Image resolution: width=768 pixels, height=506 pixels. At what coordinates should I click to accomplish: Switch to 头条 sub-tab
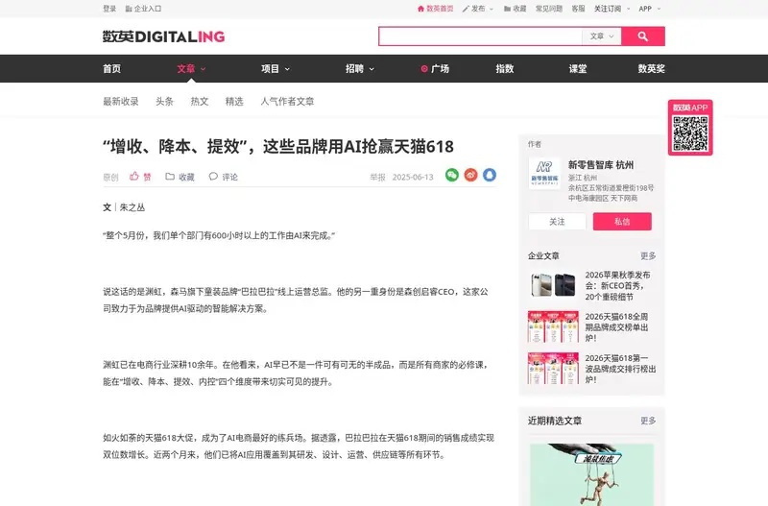coord(164,102)
